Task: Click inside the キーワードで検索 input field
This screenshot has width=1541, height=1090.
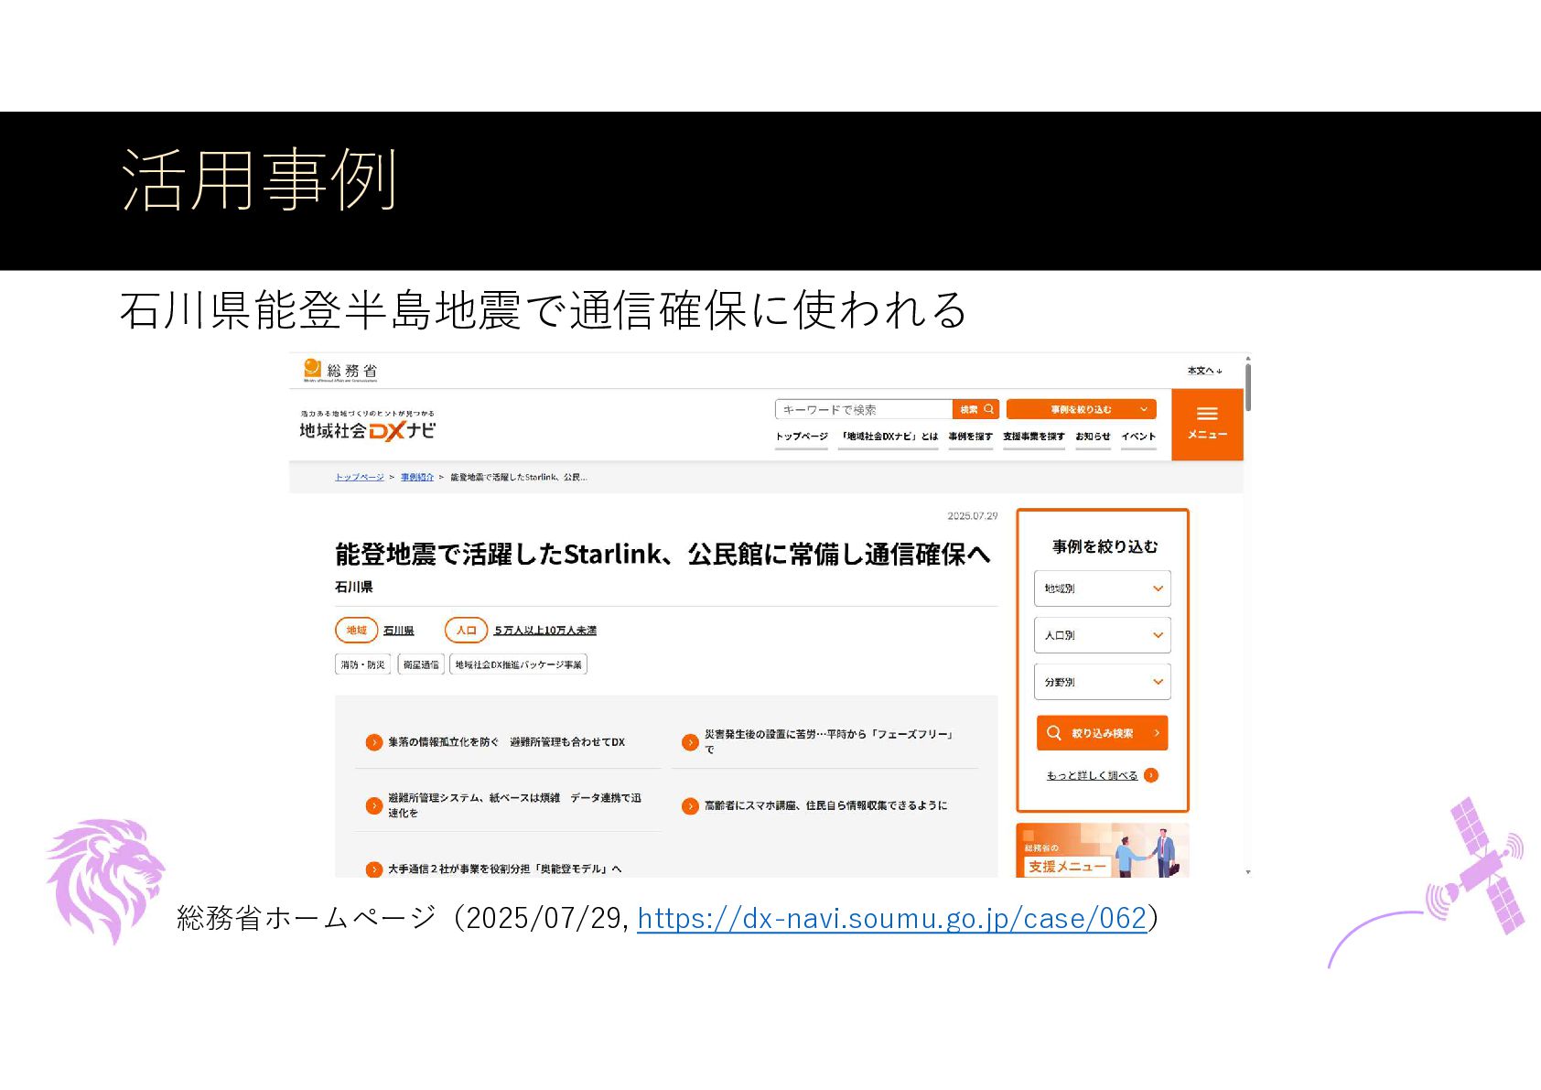Action: coord(864,410)
